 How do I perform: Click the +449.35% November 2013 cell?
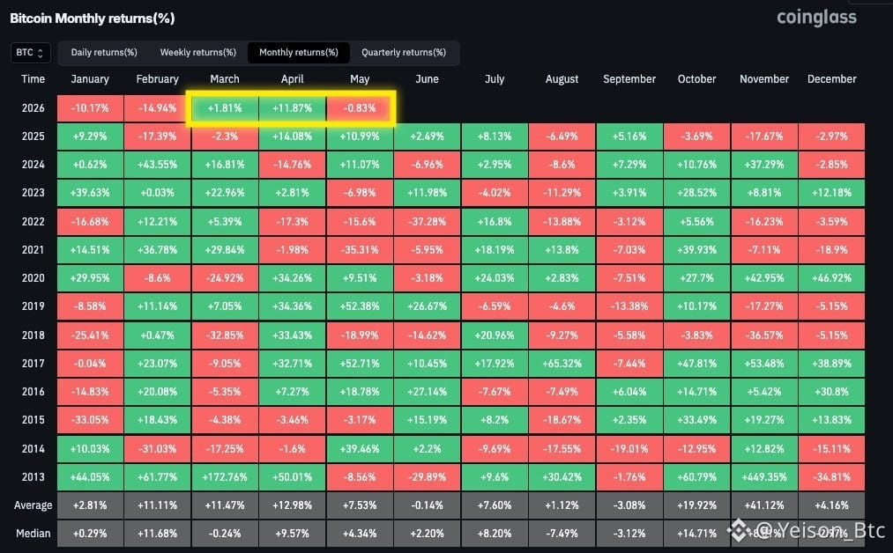(x=764, y=476)
